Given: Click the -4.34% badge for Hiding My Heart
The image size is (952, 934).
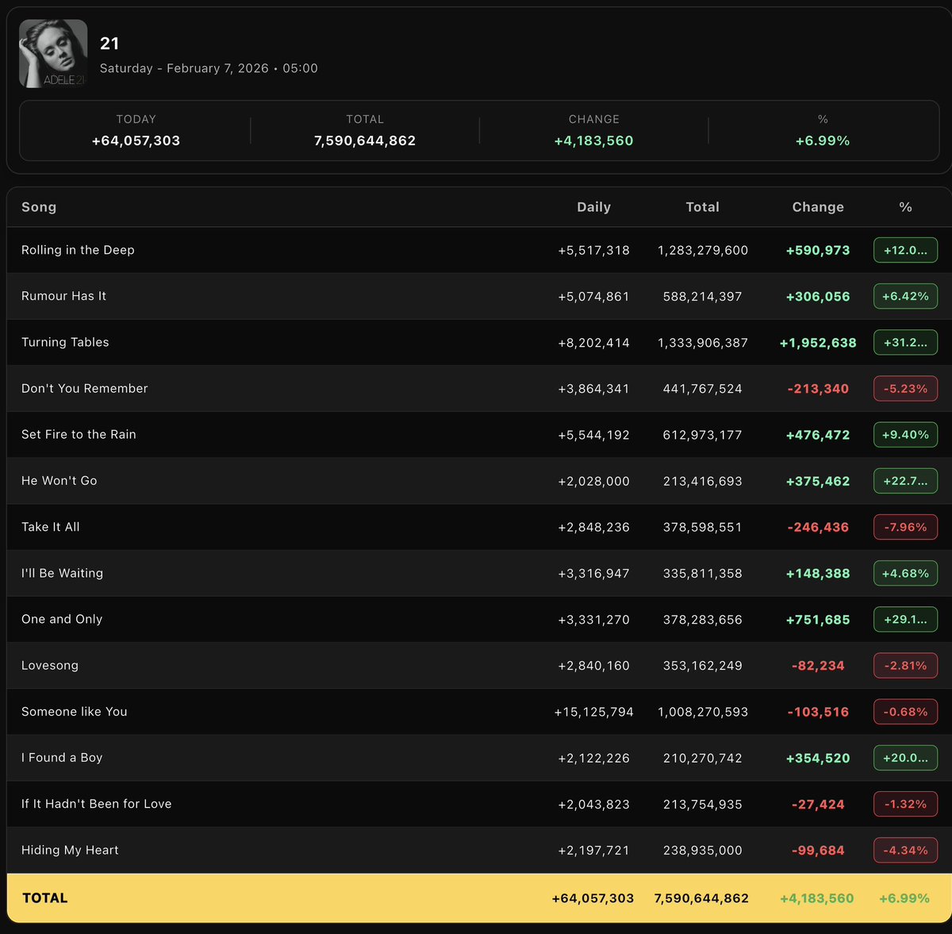Looking at the screenshot, I should [905, 850].
